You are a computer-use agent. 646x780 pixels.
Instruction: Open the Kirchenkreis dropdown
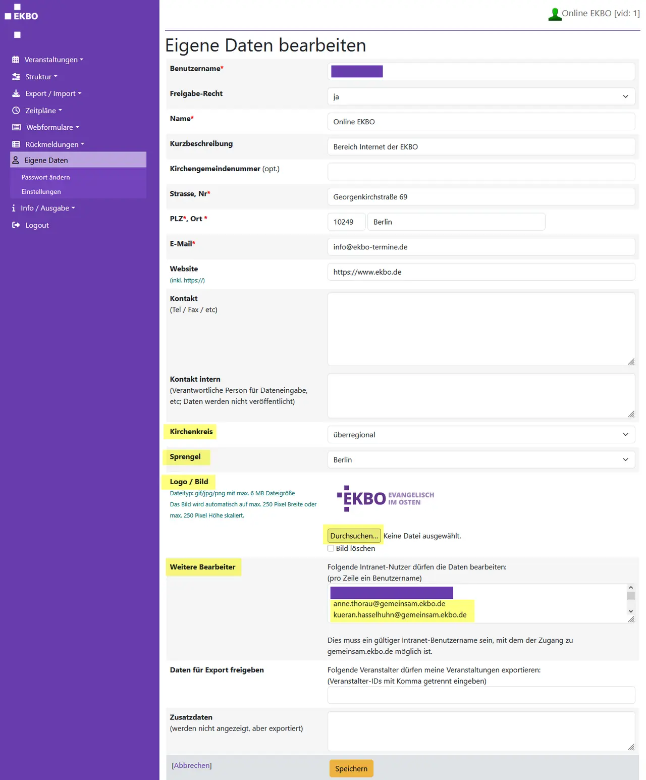(x=481, y=435)
